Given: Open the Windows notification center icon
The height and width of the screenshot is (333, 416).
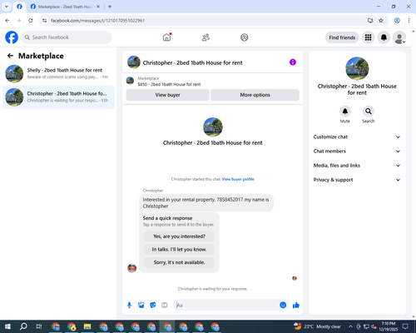Looking at the screenshot, I should pos(405,326).
